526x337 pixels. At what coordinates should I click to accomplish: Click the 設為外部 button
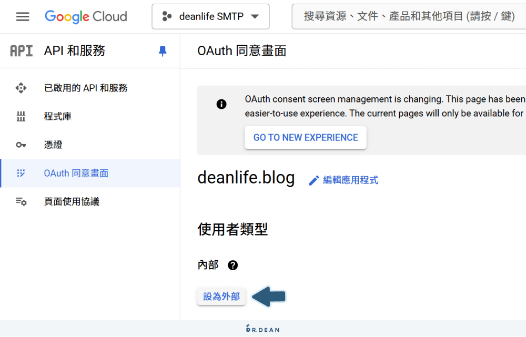(x=221, y=296)
